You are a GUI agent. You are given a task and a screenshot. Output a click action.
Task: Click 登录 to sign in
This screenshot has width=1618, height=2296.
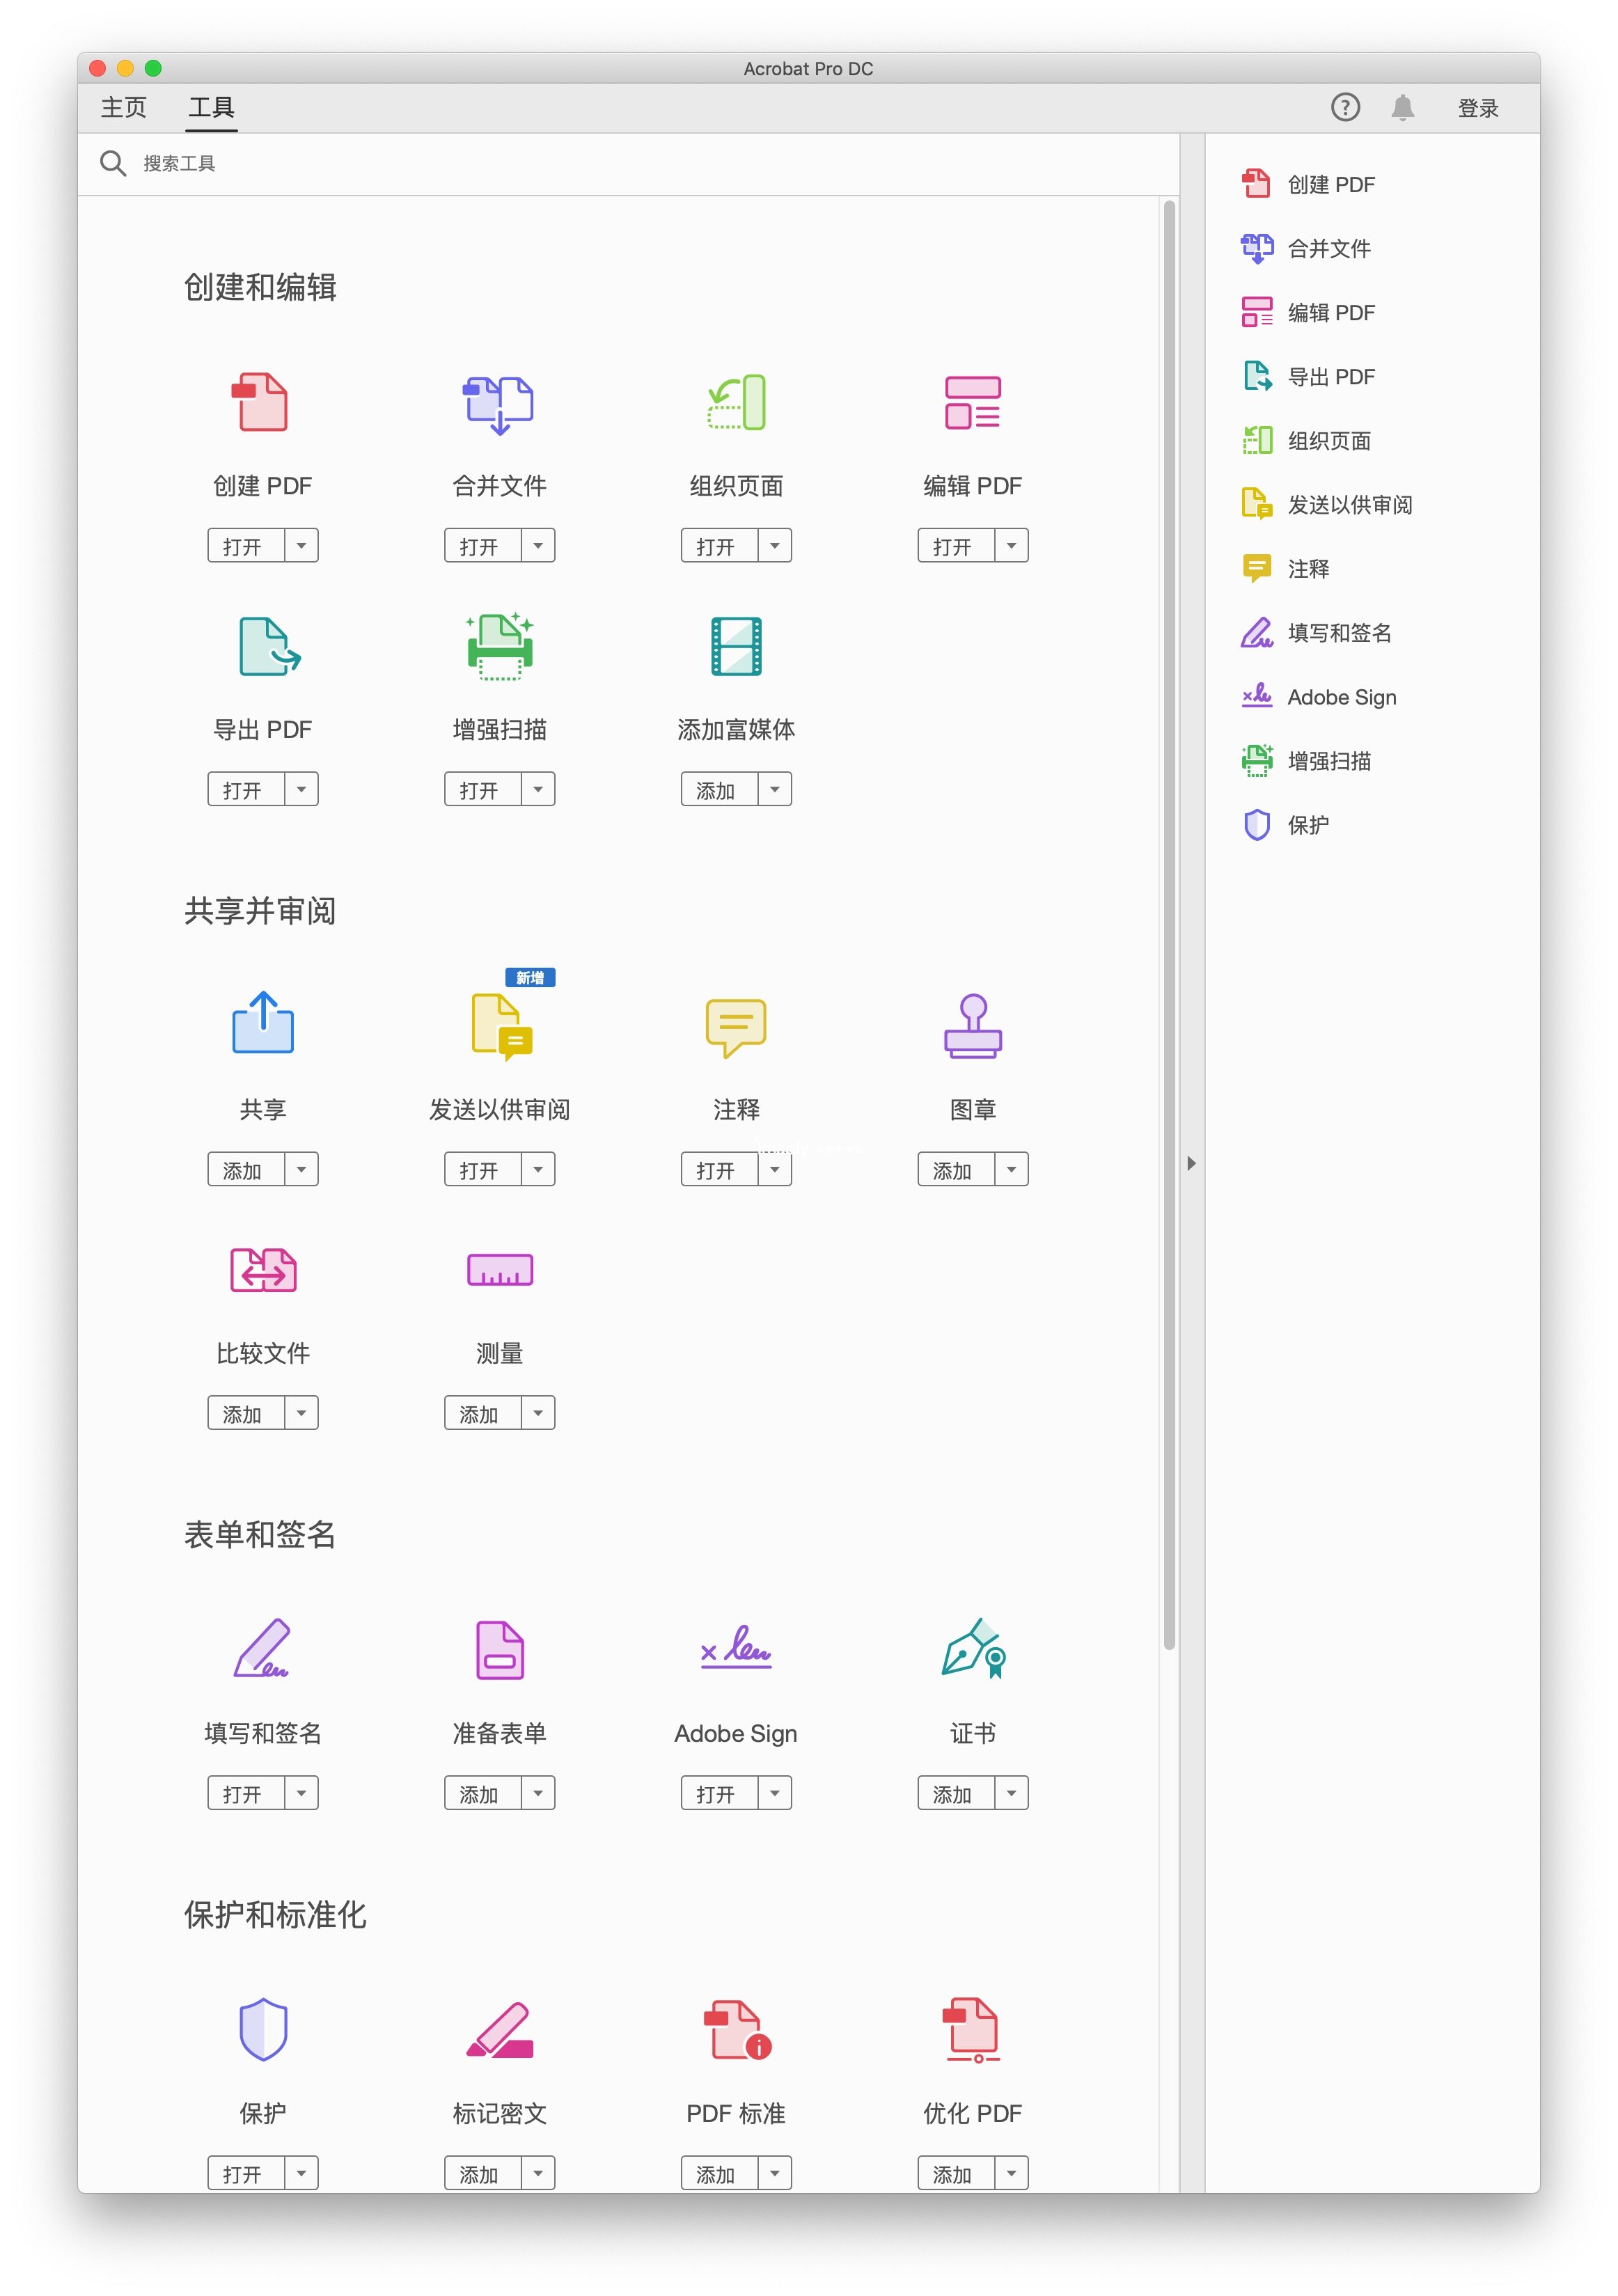coord(1478,108)
